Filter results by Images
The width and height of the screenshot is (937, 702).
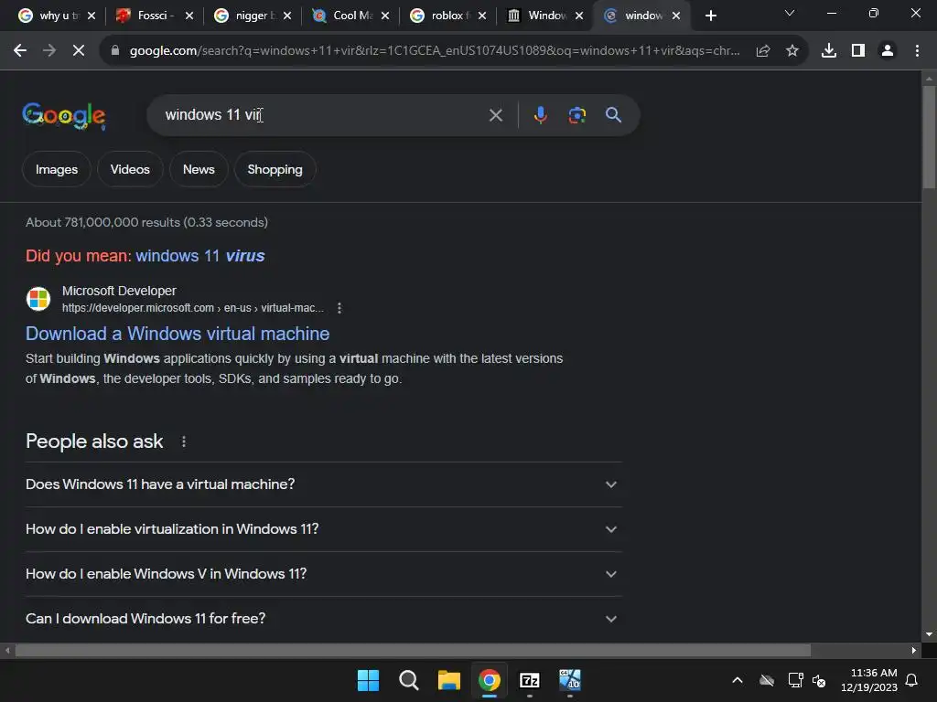57,169
